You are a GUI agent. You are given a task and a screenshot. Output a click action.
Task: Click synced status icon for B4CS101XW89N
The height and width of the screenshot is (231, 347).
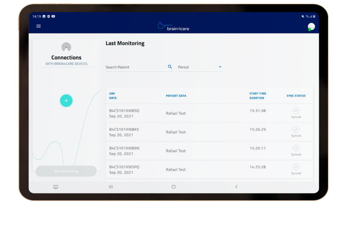click(296, 148)
